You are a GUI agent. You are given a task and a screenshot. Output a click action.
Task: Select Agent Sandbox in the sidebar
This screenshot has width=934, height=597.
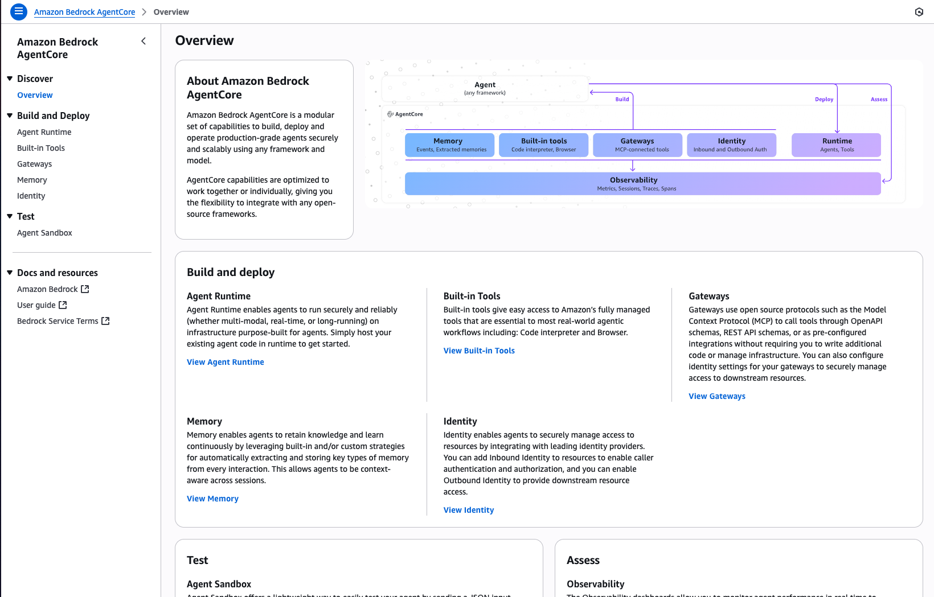pyautogui.click(x=44, y=232)
